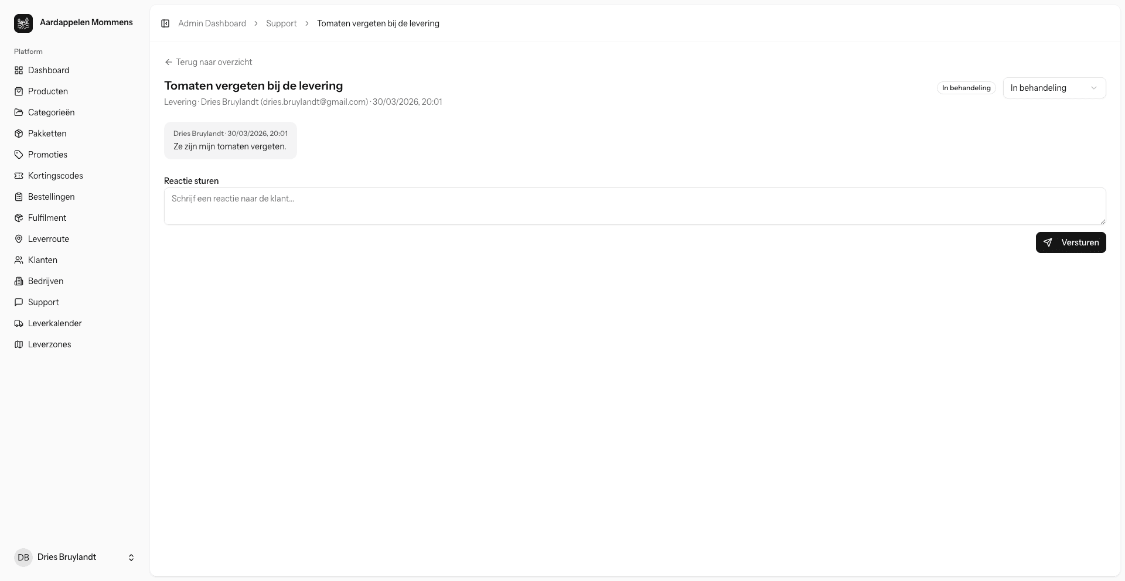Click Terug naar overzicht link
Image resolution: width=1125 pixels, height=581 pixels.
pos(209,62)
